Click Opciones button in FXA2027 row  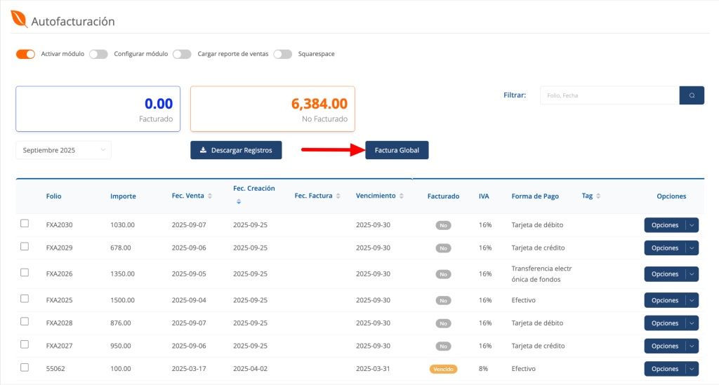(x=665, y=346)
